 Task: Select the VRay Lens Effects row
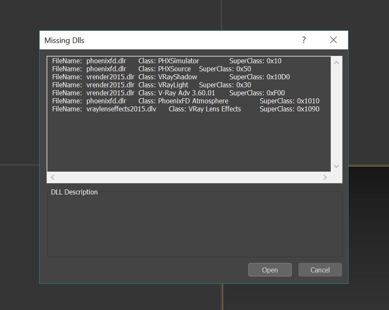[x=189, y=109]
